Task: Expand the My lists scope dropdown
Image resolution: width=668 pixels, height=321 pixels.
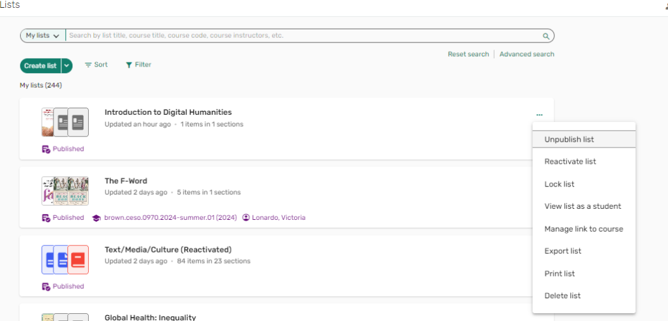Action: [42, 36]
